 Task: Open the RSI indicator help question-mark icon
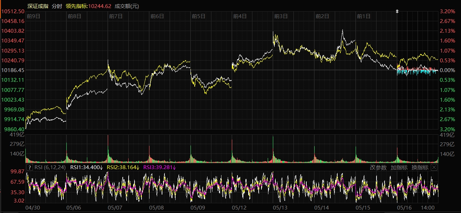pyautogui.click(x=30, y=167)
